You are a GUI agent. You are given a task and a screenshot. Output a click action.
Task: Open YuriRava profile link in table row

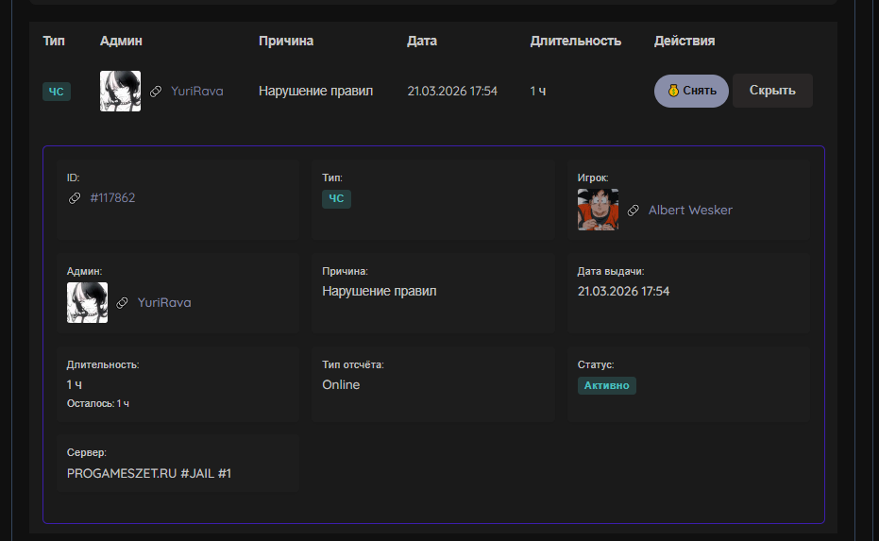point(196,92)
